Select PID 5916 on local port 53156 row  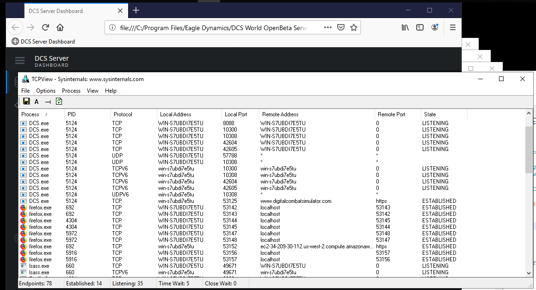[71, 253]
